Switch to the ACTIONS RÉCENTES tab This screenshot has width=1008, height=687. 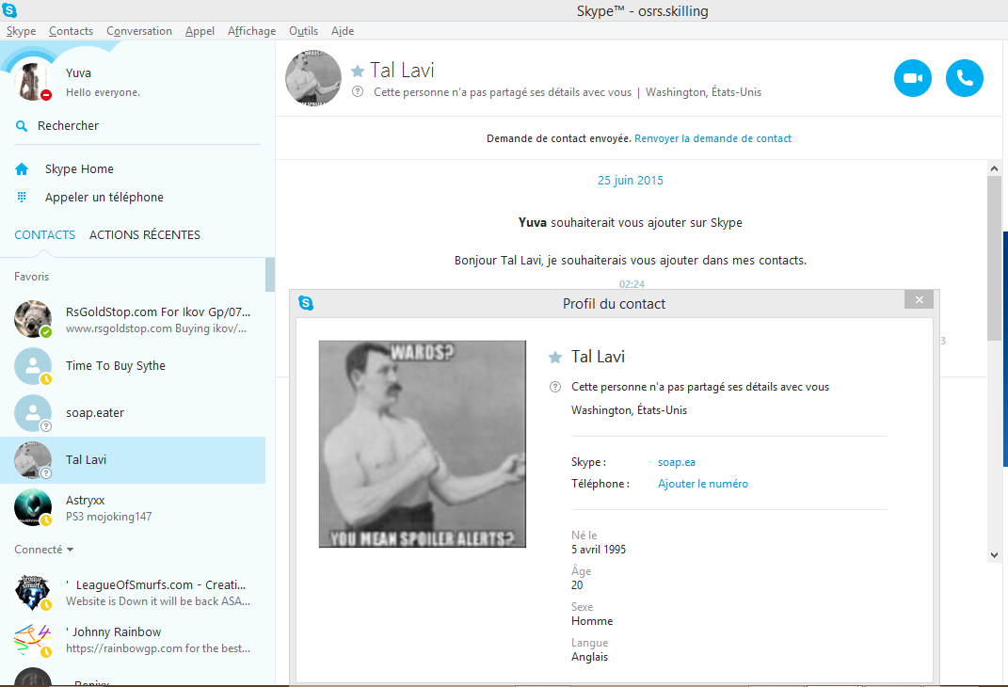(x=145, y=234)
